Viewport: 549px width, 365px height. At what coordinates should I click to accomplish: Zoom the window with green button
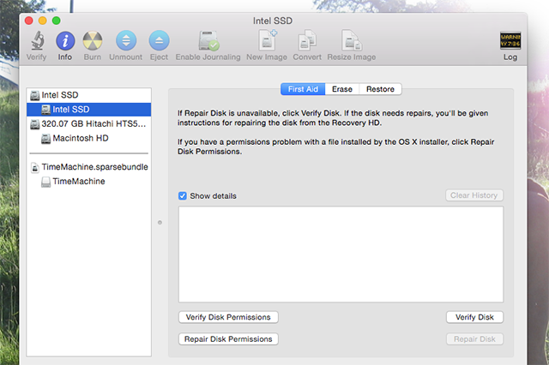[56, 21]
